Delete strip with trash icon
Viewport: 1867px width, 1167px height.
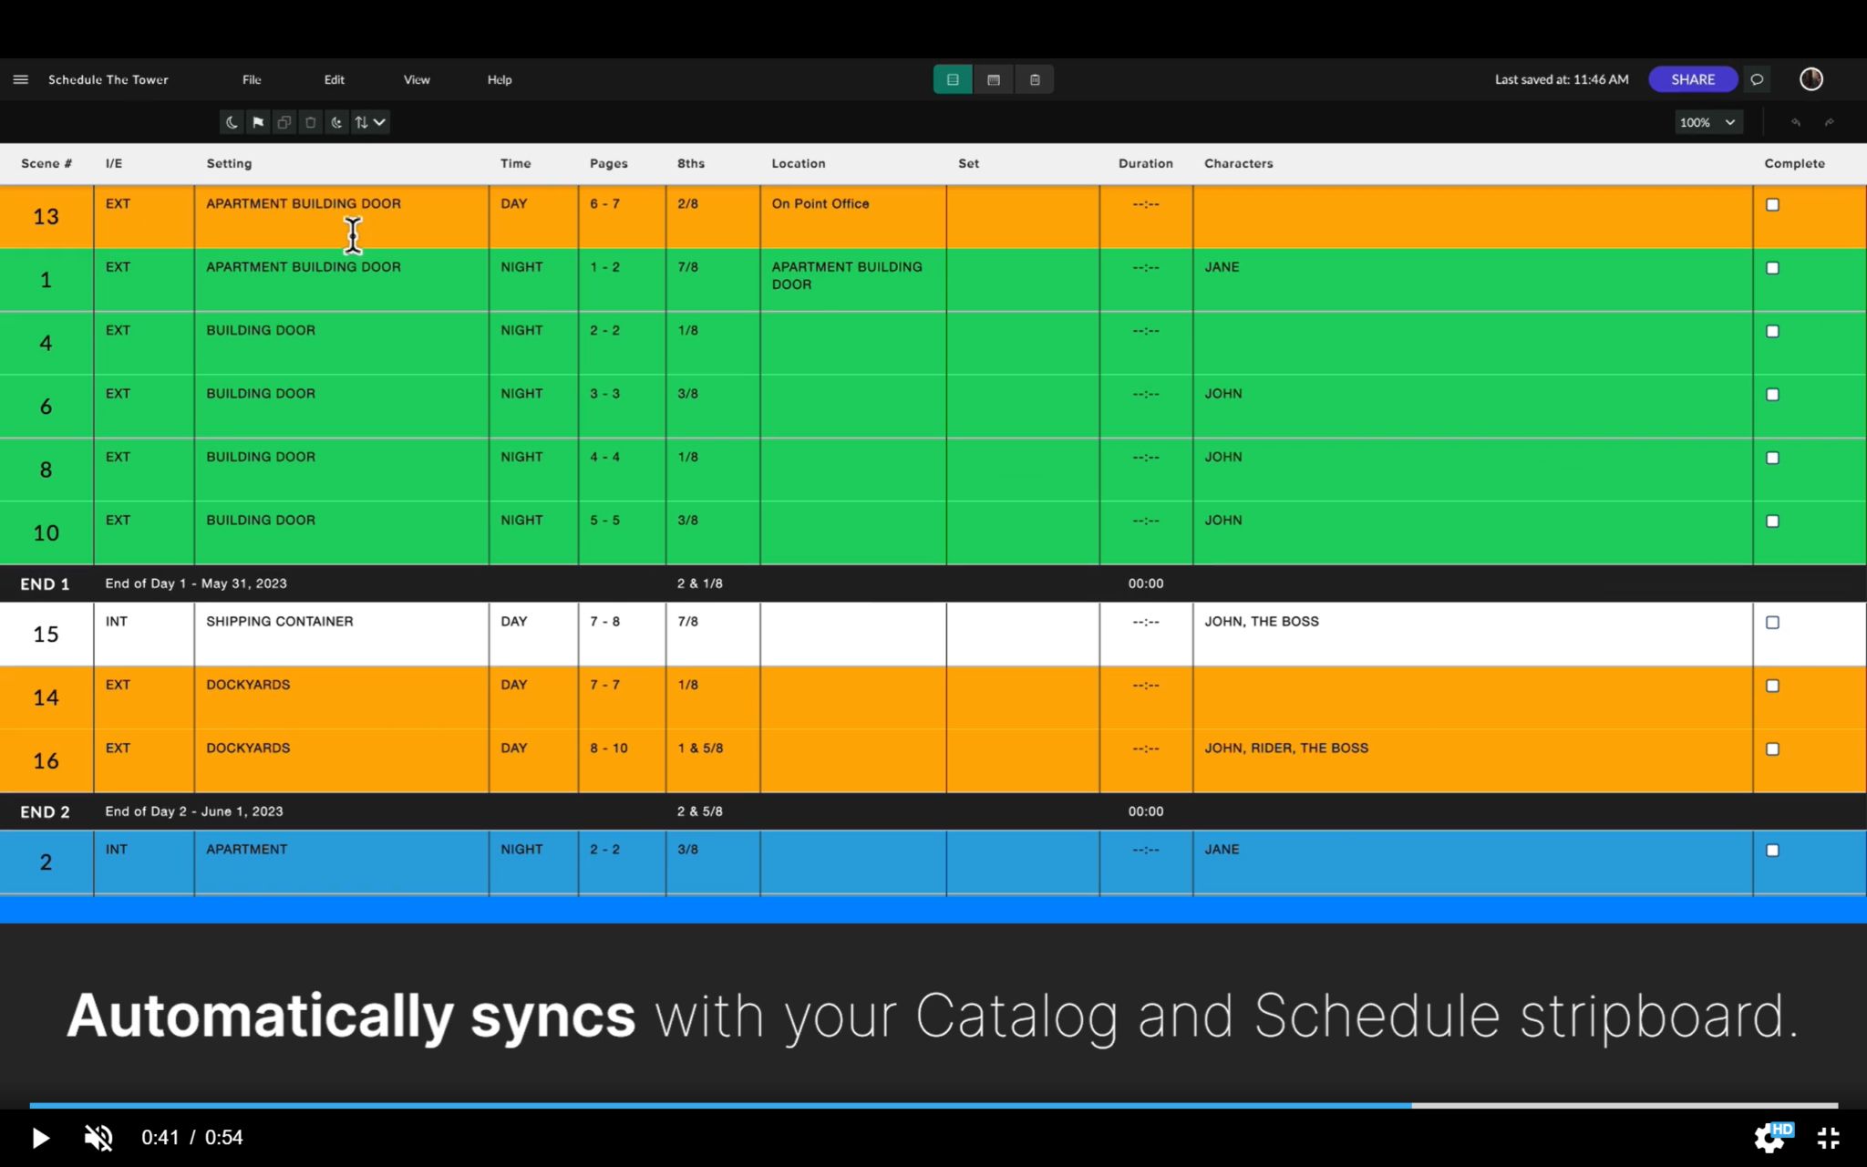311,122
